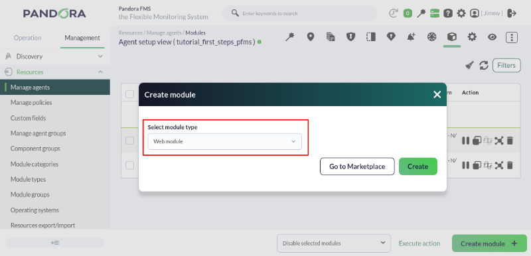The width and height of the screenshot is (531, 256).
Task: Click the round wheel icon in agent toolbar
Action: (x=431, y=37)
